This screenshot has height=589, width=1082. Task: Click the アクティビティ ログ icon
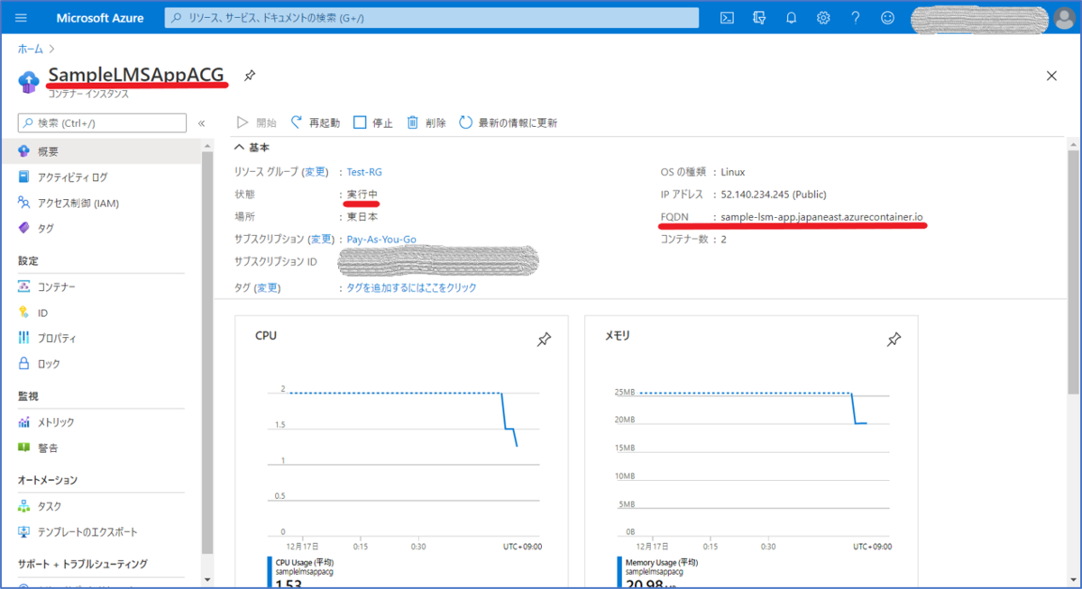(24, 177)
